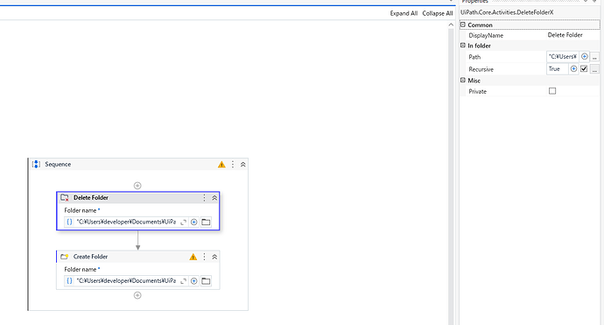
Task: Collapse the Delete Folder activity
Action: (214, 198)
